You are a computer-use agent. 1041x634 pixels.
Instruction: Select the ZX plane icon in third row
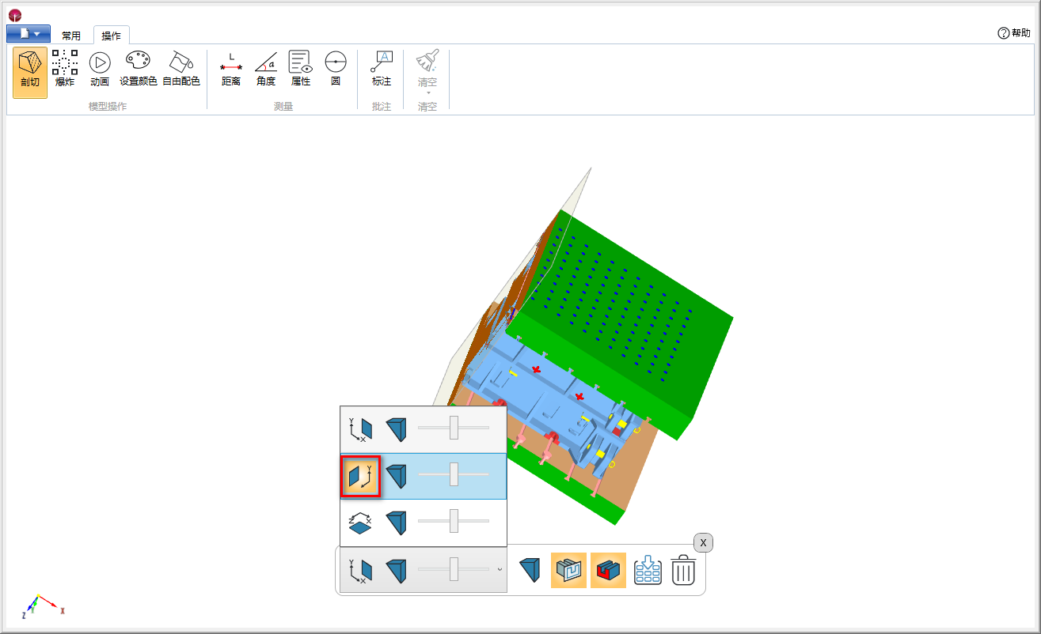tap(360, 523)
